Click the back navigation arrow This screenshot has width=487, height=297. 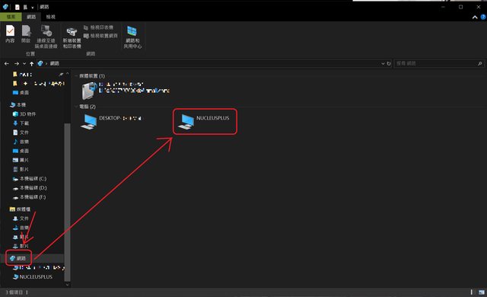click(7, 63)
